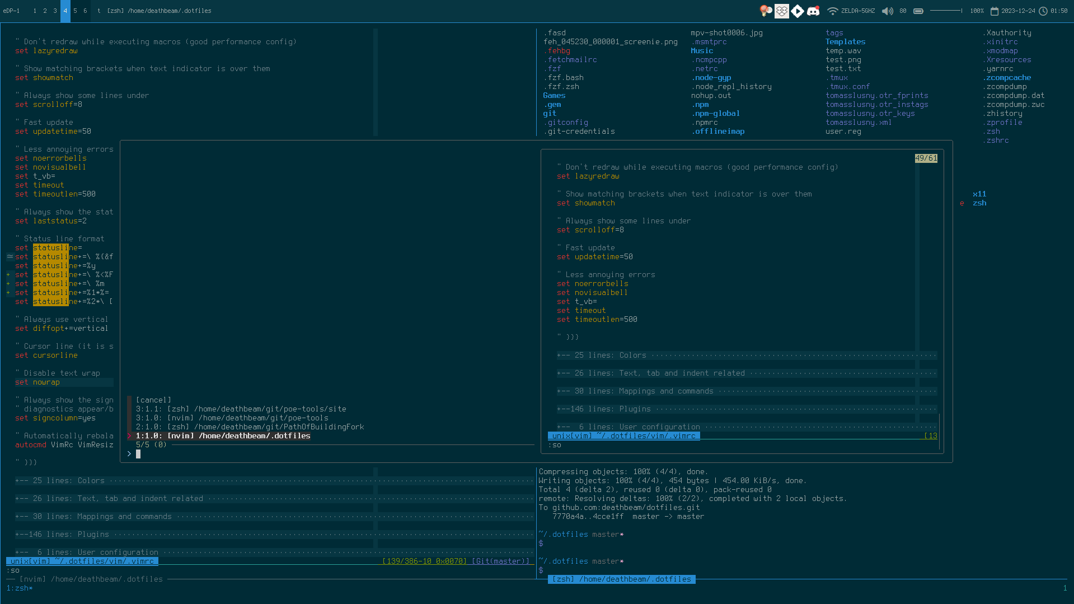The image size is (1074, 604).
Task: Expand the '25 lines: Colors' fold in left vim
Action: tap(274, 480)
